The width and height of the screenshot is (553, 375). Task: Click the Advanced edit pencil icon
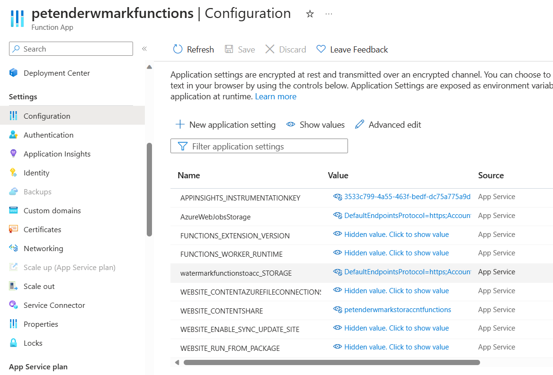click(360, 124)
